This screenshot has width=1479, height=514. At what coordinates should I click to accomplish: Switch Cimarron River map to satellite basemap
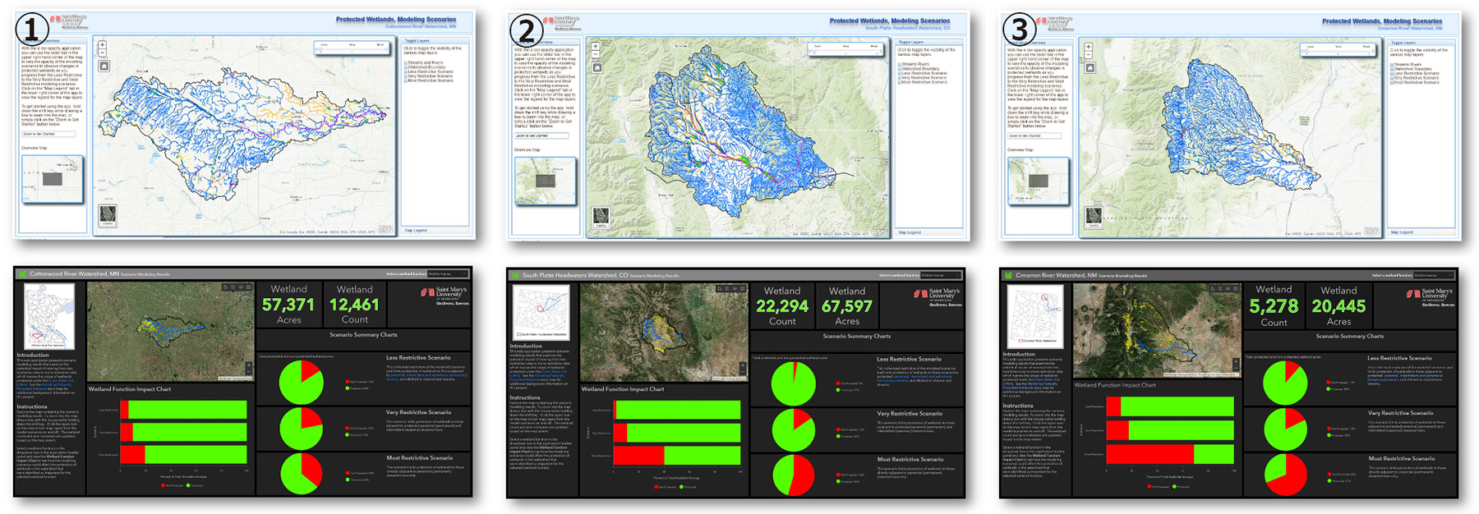[1093, 216]
